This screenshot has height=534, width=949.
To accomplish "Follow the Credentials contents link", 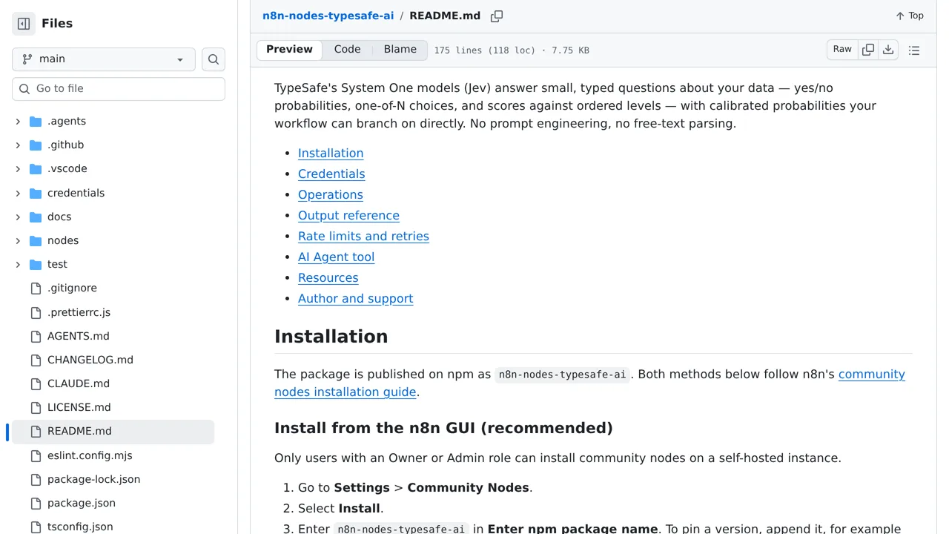I will 331,174.
